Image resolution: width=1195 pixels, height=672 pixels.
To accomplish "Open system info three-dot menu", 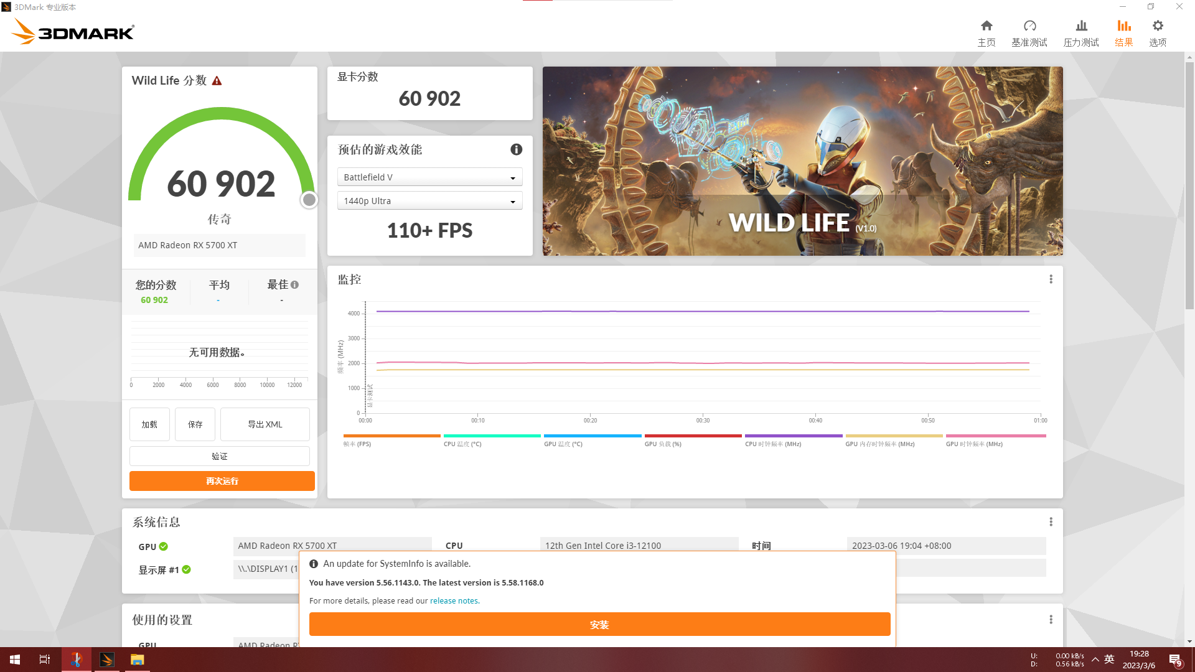I will coord(1051,522).
